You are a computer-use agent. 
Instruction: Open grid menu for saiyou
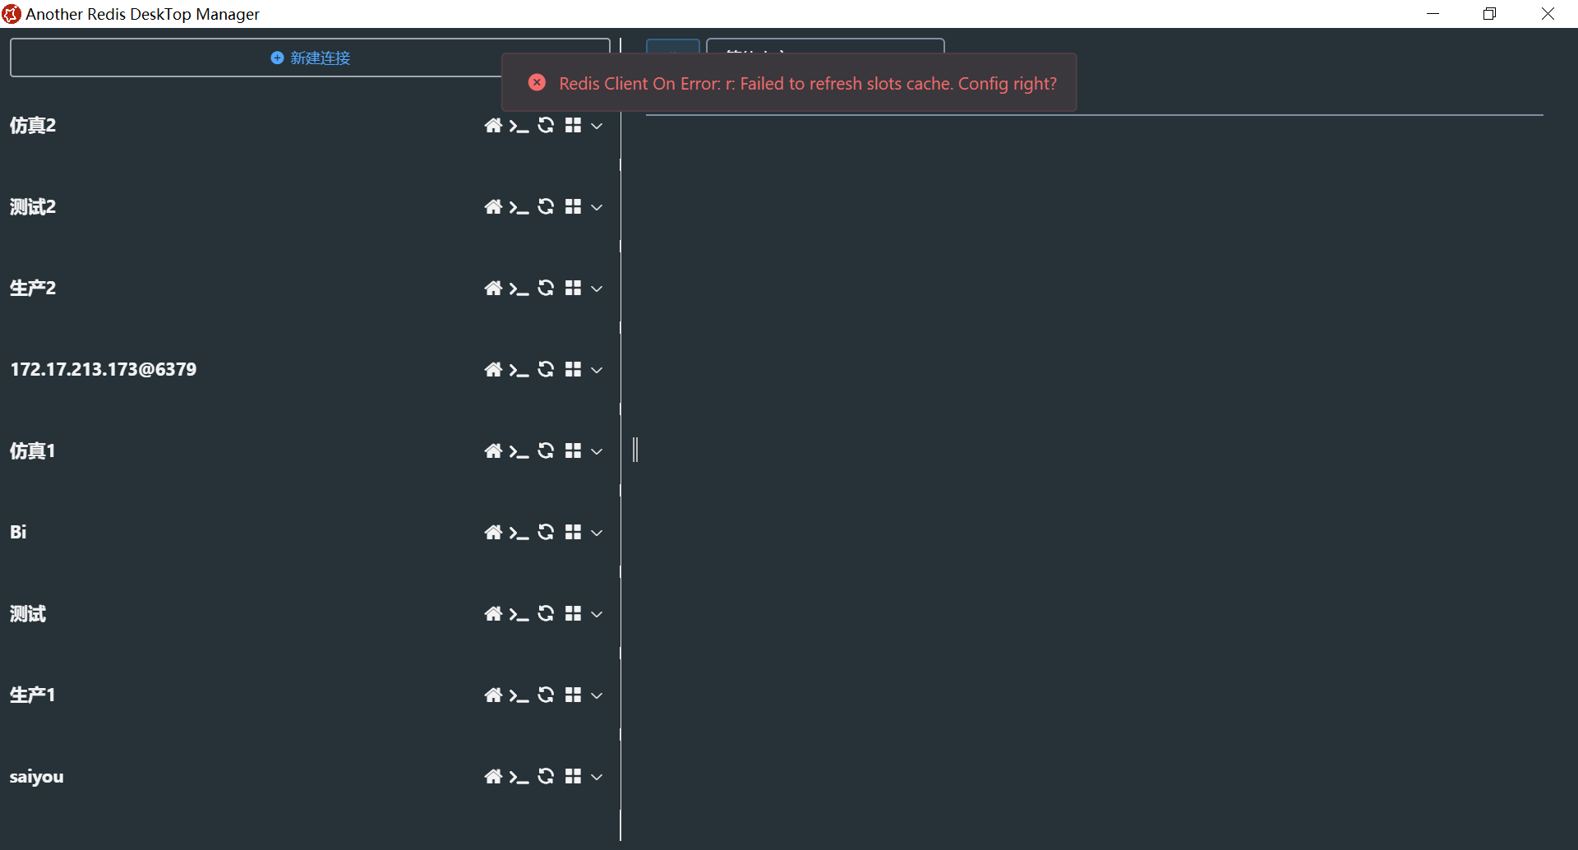tap(573, 776)
